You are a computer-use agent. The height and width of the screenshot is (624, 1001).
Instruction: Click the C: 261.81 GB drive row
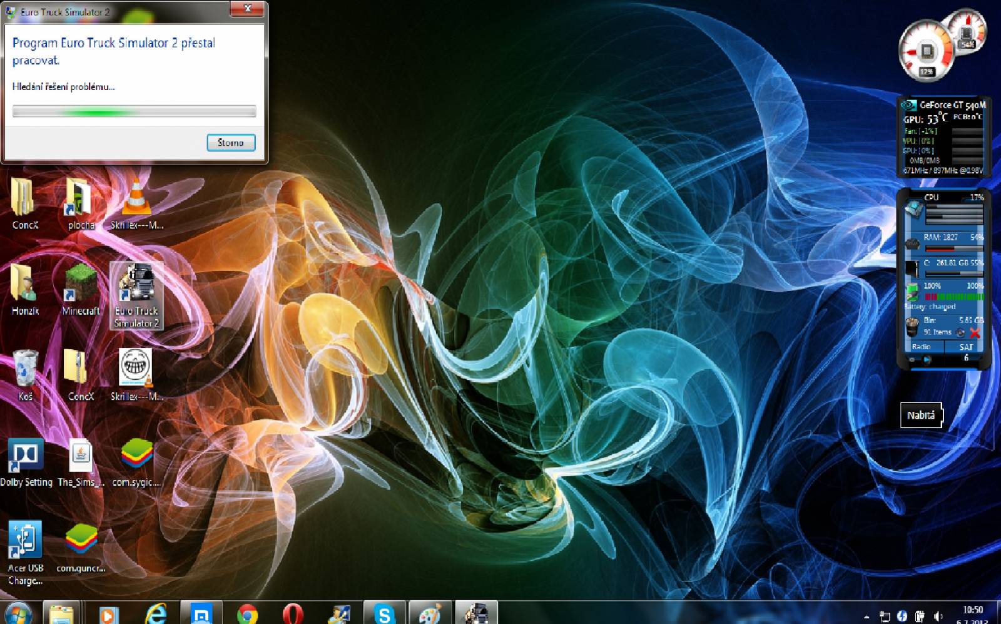[953, 263]
